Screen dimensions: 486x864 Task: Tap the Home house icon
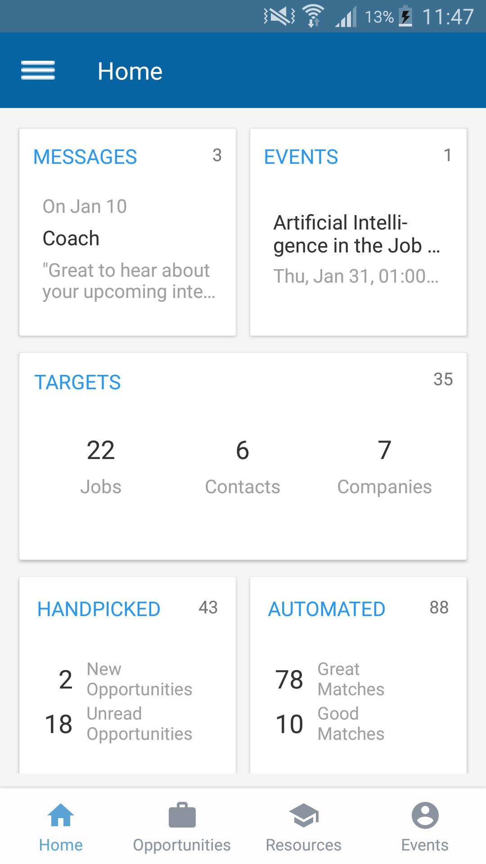(x=61, y=815)
